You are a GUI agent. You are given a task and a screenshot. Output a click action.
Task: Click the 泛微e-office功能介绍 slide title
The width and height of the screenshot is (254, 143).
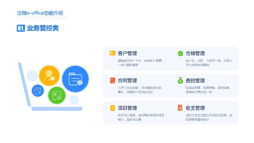40,13
